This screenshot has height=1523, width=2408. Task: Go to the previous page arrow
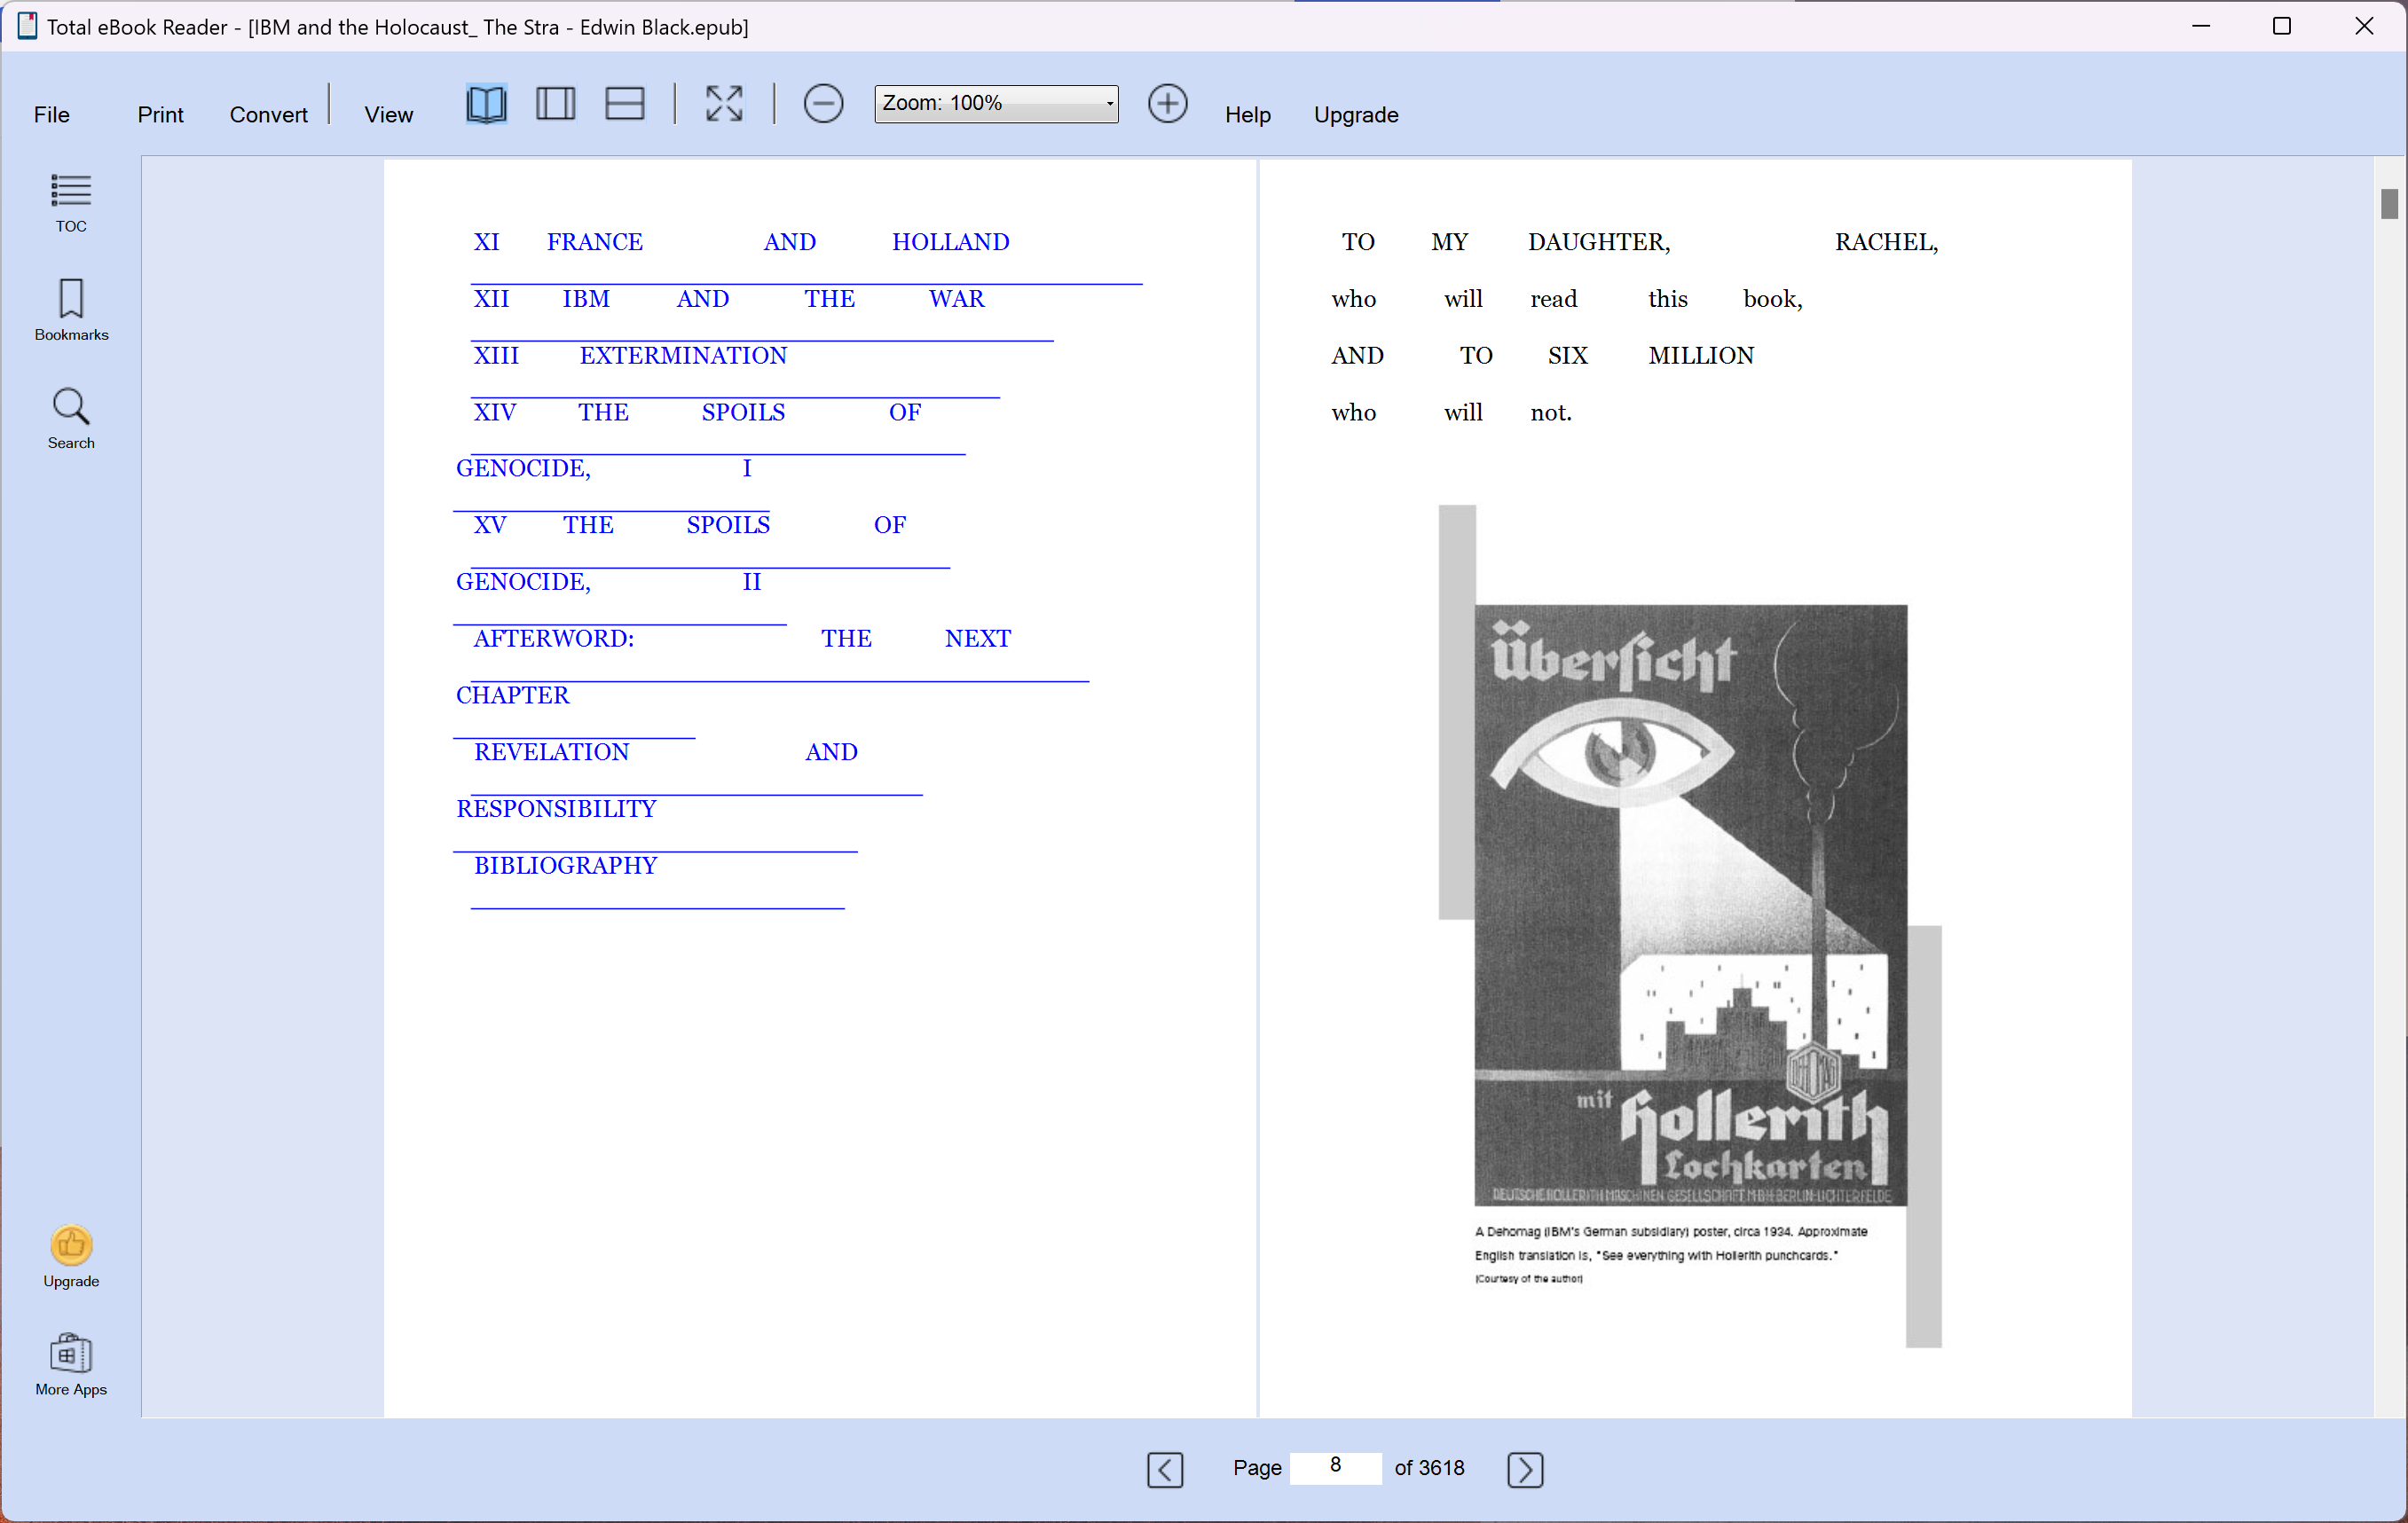[x=1165, y=1469]
